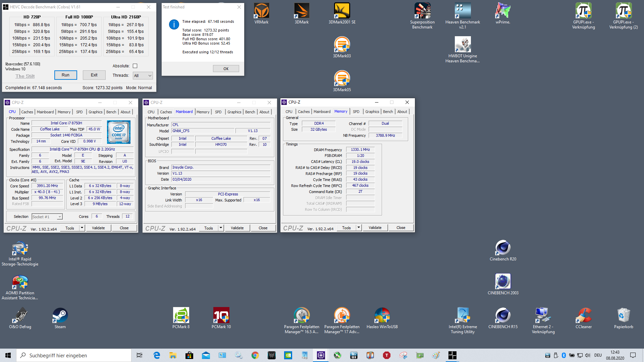Switch to Caches tab in first CPU-Z window
This screenshot has height=362, width=644.
[27, 112]
